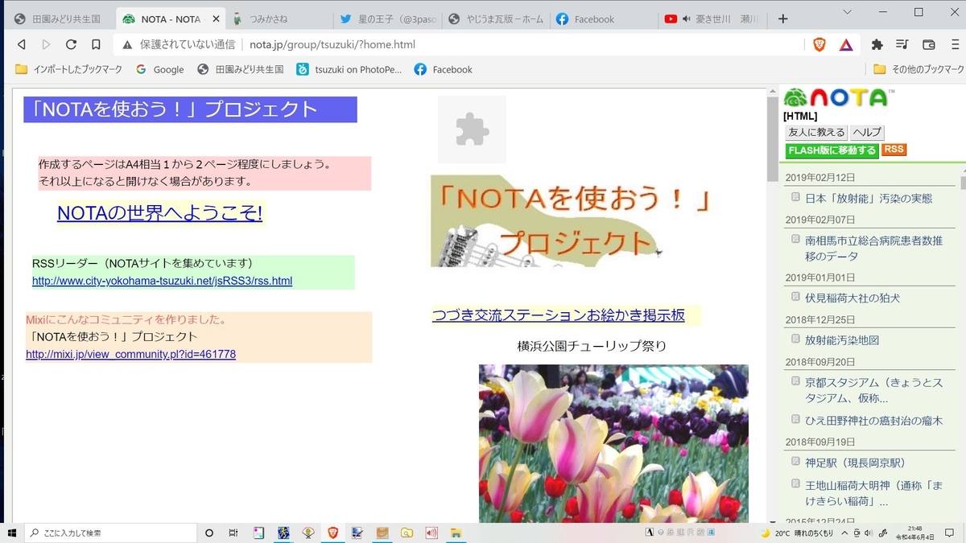Screen dimensions: 966x543
Task: Open the NOTAの世界へようこそ! link
Action: [159, 213]
